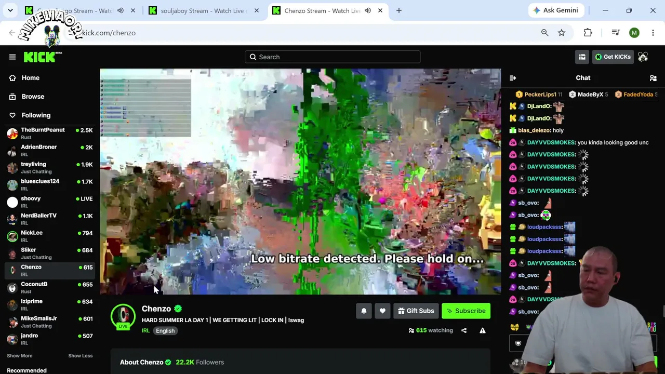The height and width of the screenshot is (374, 665).
Task: Mute the first browser tab's audio
Action: click(x=121, y=10)
